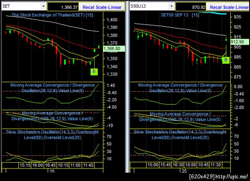Click the 912.90 price label on SET50 axis
The height and width of the screenshot is (181, 250).
240,42
